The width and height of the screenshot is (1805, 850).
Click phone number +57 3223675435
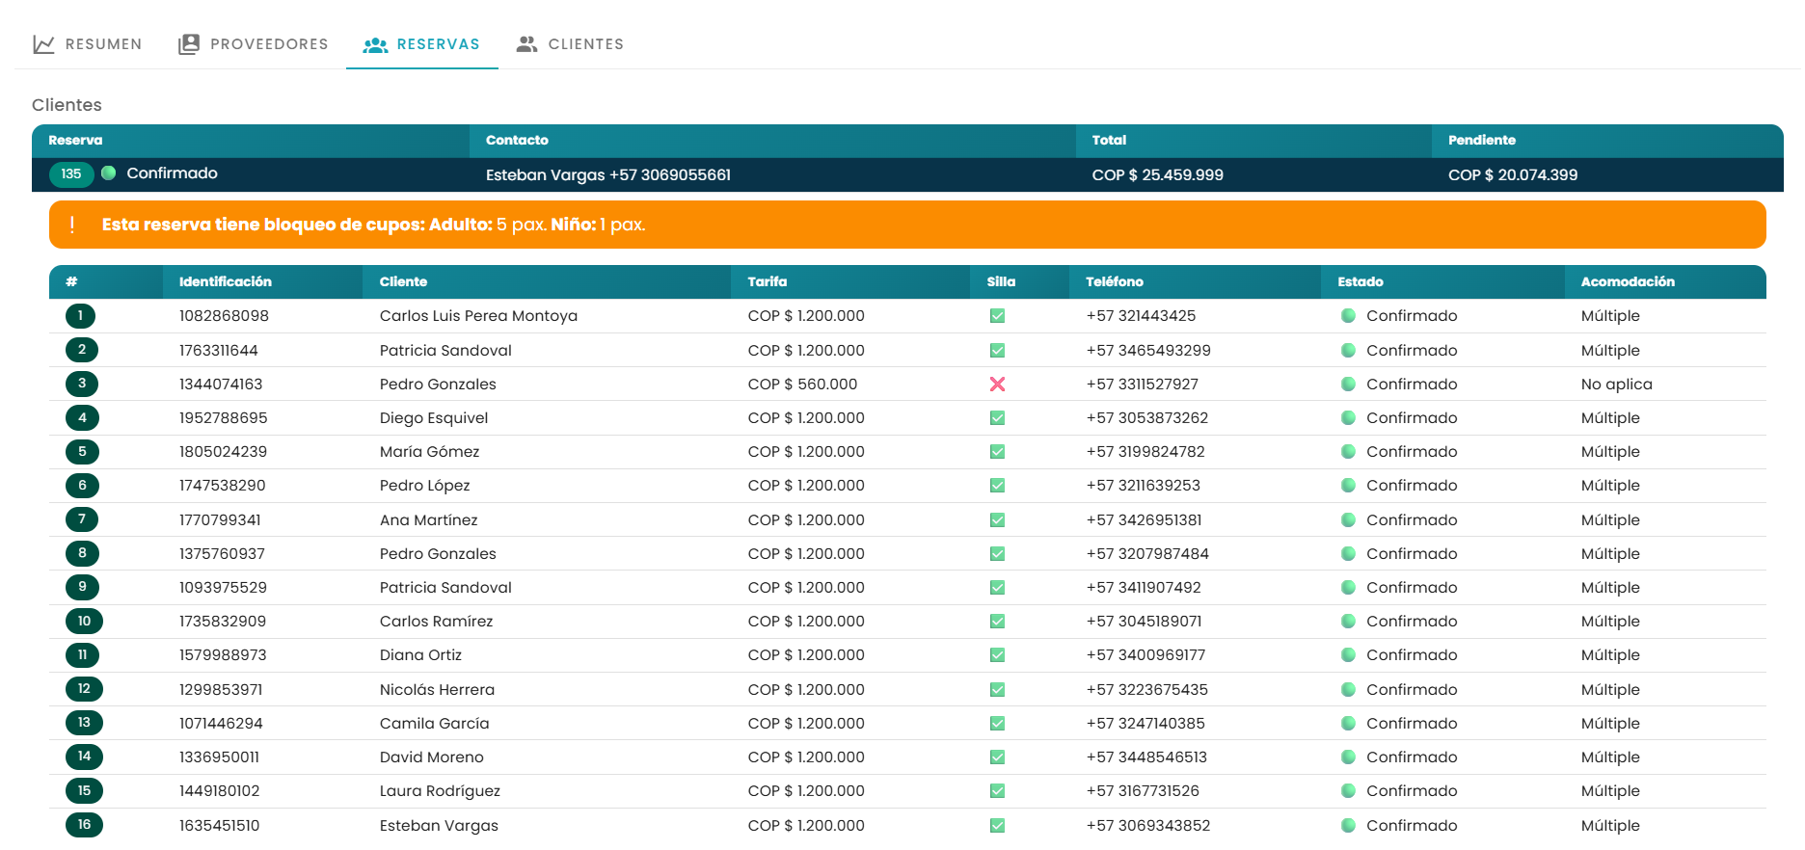(x=1146, y=690)
